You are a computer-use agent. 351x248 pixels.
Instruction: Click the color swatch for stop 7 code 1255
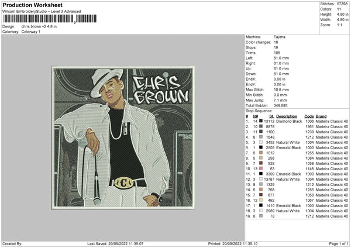click(x=261, y=153)
